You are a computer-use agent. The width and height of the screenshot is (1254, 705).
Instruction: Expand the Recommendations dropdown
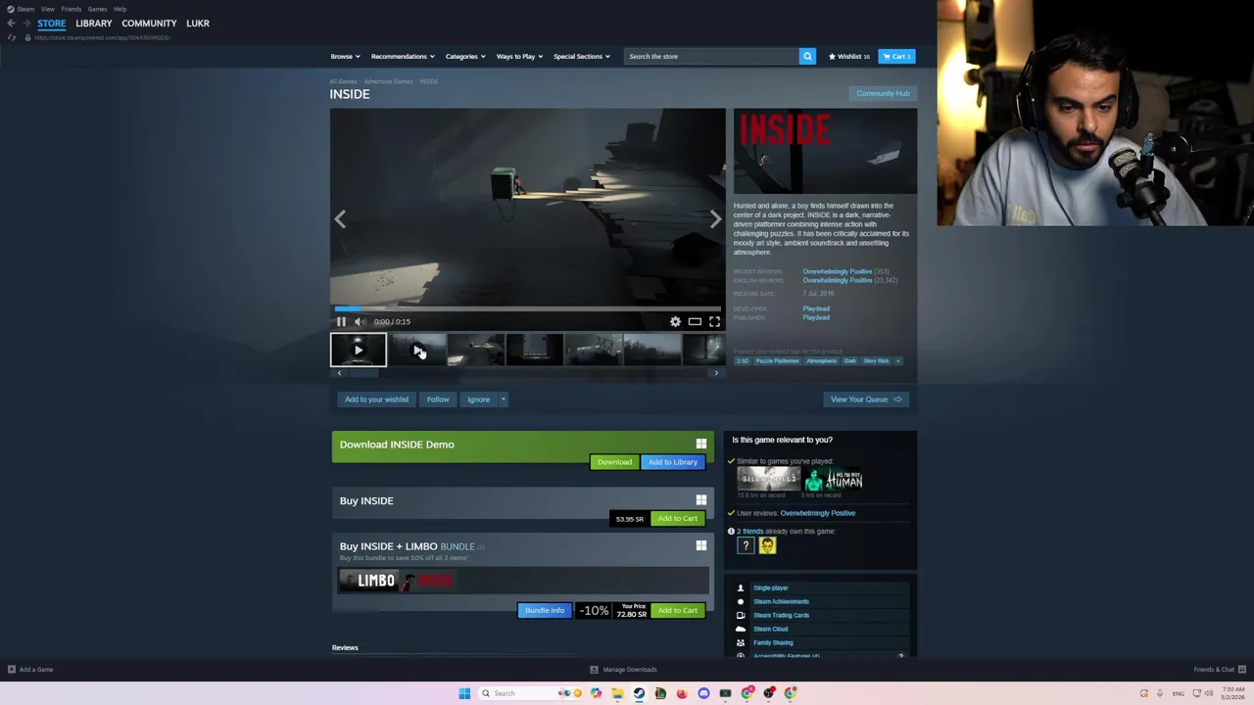coord(403,56)
